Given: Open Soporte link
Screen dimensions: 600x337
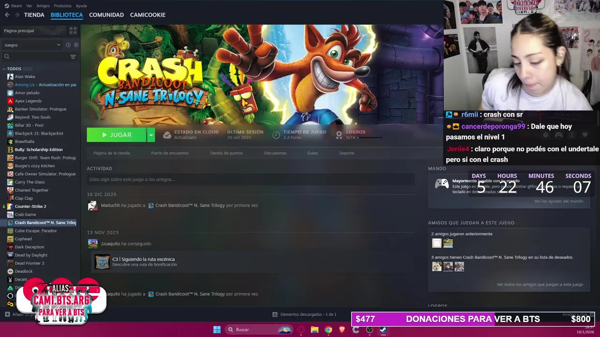Looking at the screenshot, I should (347, 153).
